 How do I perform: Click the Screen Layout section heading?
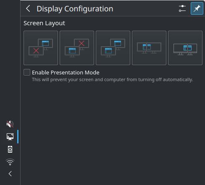point(44,23)
